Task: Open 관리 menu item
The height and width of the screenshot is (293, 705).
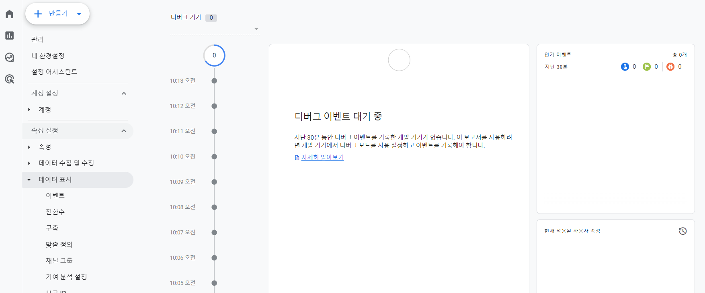Action: click(37, 39)
